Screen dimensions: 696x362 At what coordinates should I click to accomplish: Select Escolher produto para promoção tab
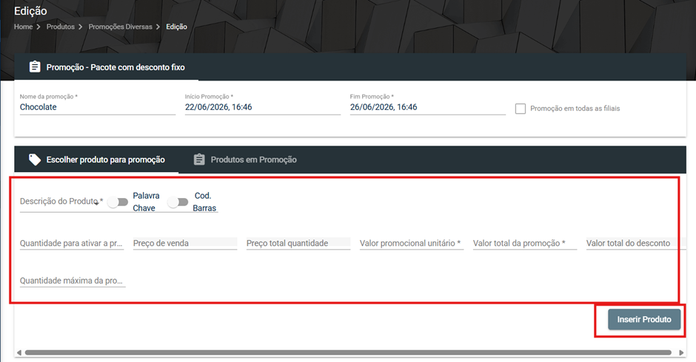click(x=97, y=160)
